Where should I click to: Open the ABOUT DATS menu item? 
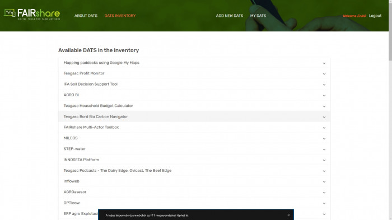pos(86,16)
